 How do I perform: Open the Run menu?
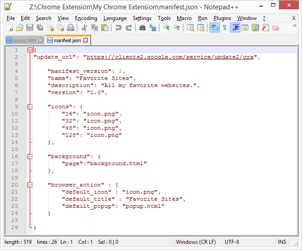pos(203,18)
